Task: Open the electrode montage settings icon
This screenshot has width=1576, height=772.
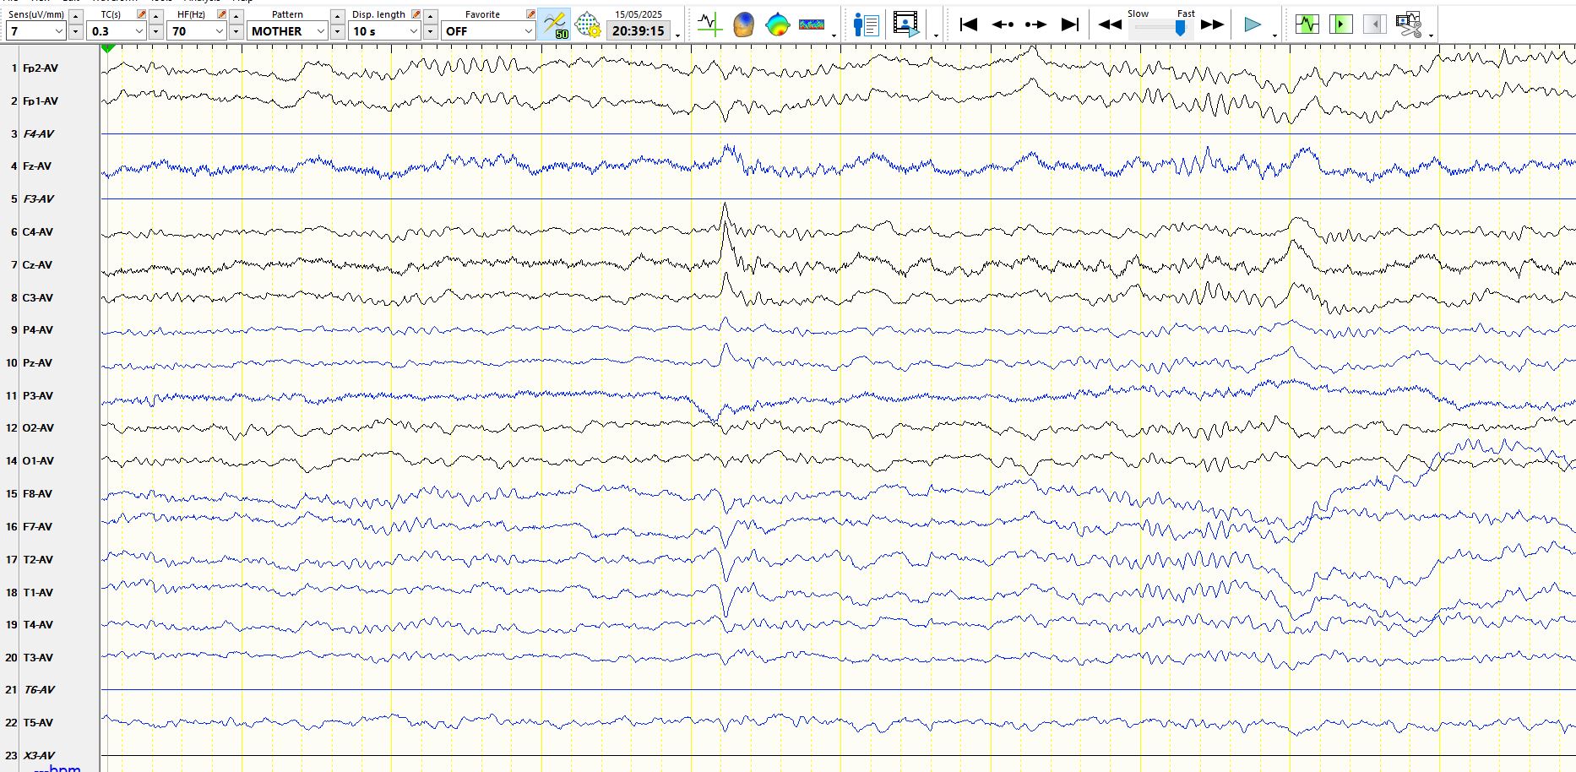Action: pos(587,24)
